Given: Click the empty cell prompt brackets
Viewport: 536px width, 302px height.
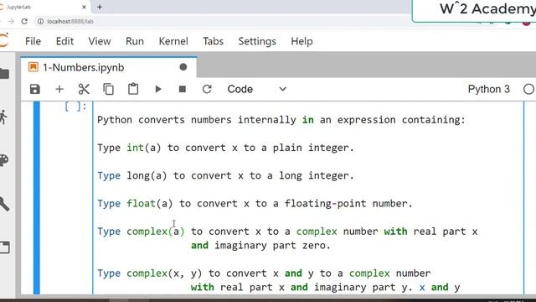Looking at the screenshot, I should point(75,107).
